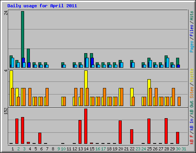Click the red KB bar for day 20
This screenshot has width=196, height=153.
(120, 132)
